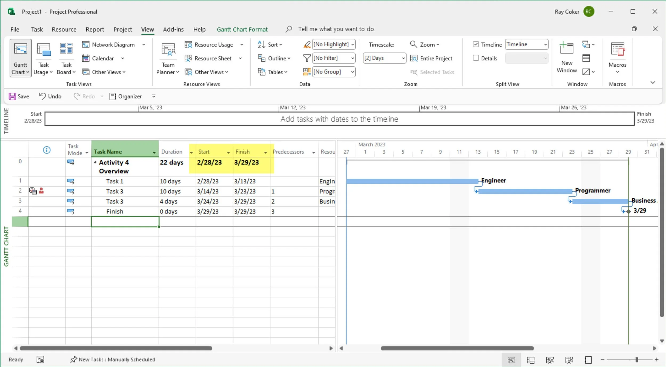Open the Help tab
666x367 pixels.
[199, 29]
